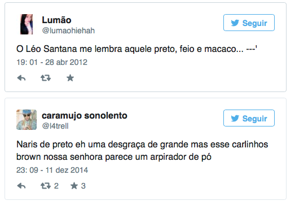The width and height of the screenshot is (295, 205).
Task: Open the 28 abr 2012 timestamp
Action: point(52,62)
